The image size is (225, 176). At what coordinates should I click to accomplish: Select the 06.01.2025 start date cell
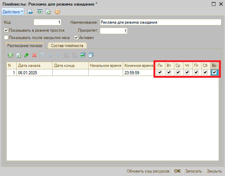pos(34,73)
